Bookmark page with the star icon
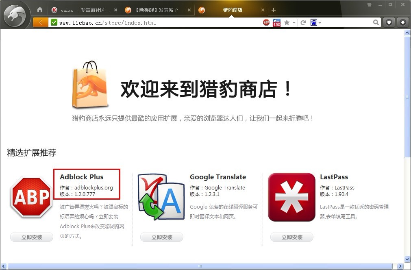This screenshot has width=411, height=270. coord(287,22)
